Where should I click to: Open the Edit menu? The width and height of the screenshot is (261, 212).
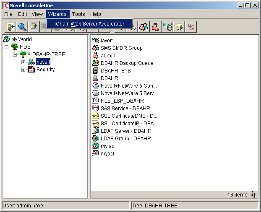(x=22, y=14)
